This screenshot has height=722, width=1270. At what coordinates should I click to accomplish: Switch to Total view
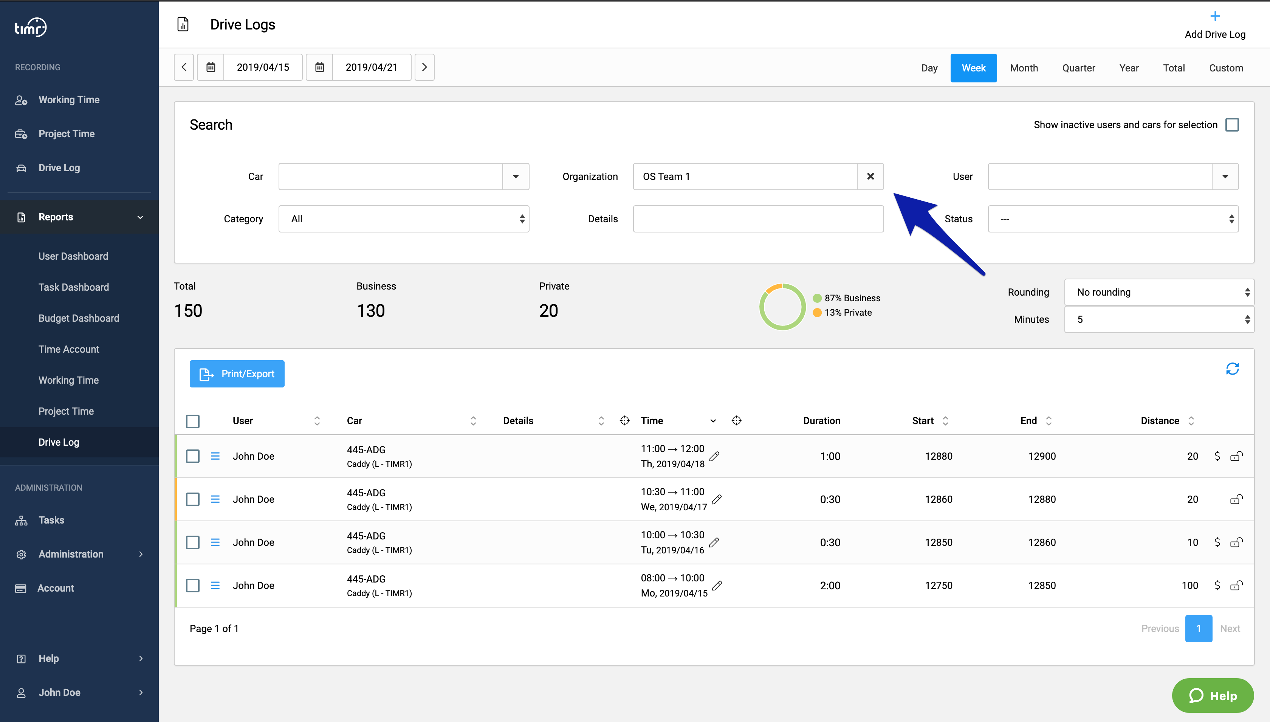[1174, 68]
